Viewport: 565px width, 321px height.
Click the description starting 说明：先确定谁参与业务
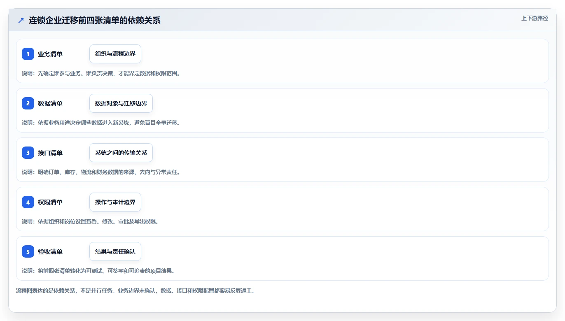[101, 73]
